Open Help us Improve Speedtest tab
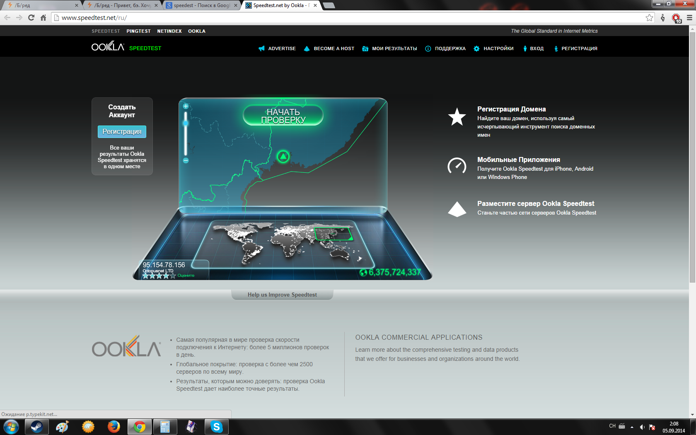The height and width of the screenshot is (435, 696). click(x=282, y=295)
